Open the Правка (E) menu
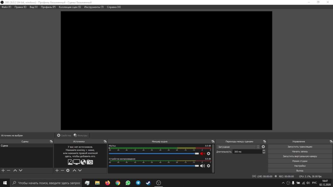The width and height of the screenshot is (333, 187). (x=20, y=7)
